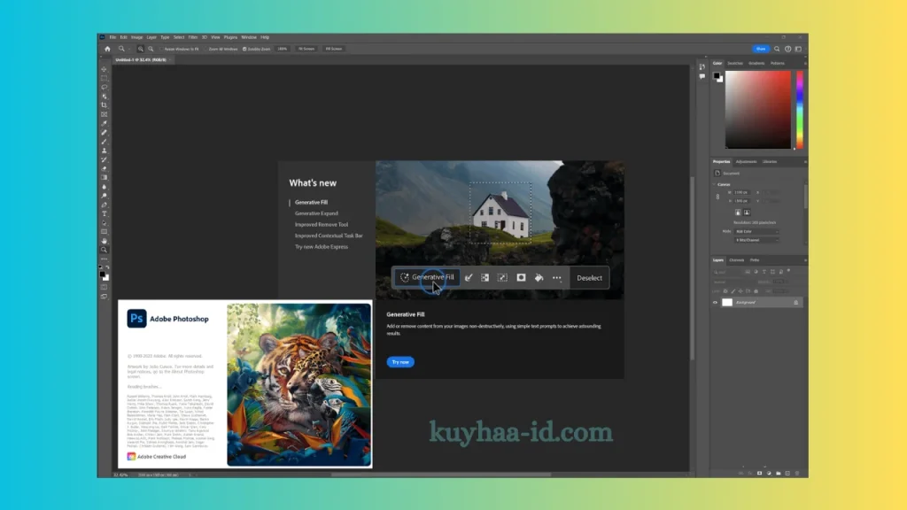Choose the Zoom Out mode icon
This screenshot has height=510, width=907.
click(x=151, y=50)
